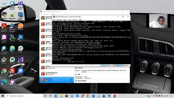Viewport: 174px width, 98px height.
Task: Open MySQL Workbench desktop shortcut
Action: 21,16
